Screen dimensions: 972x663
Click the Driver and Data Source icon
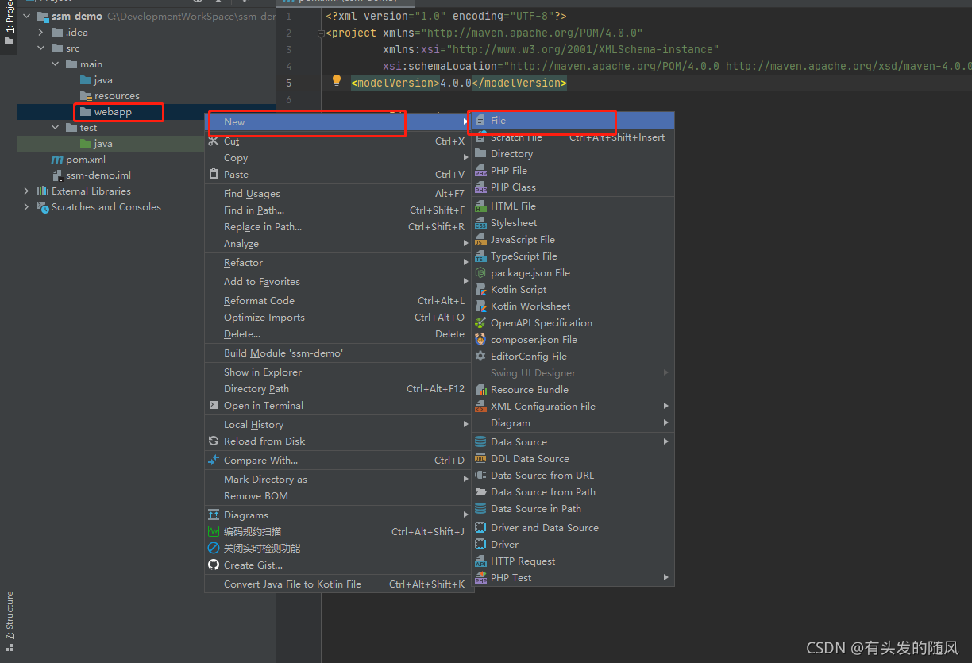click(480, 528)
